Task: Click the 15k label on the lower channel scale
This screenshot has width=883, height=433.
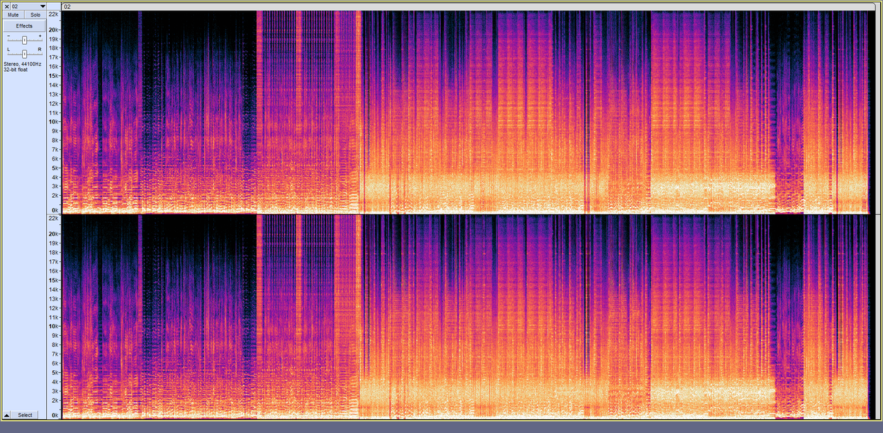Action: pos(53,281)
